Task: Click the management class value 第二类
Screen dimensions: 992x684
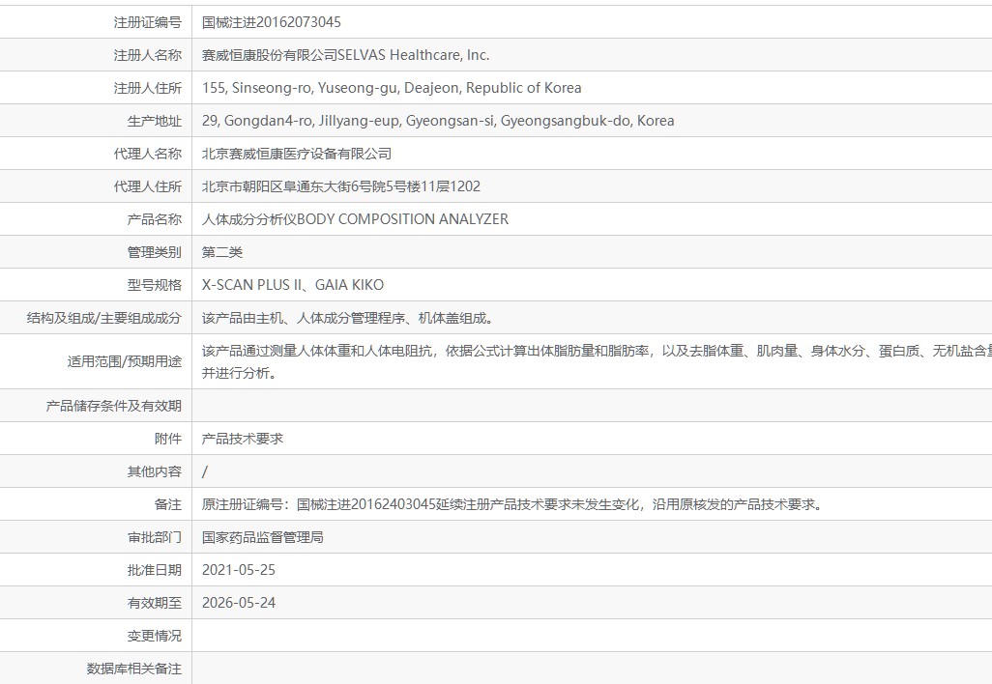Action: click(222, 252)
